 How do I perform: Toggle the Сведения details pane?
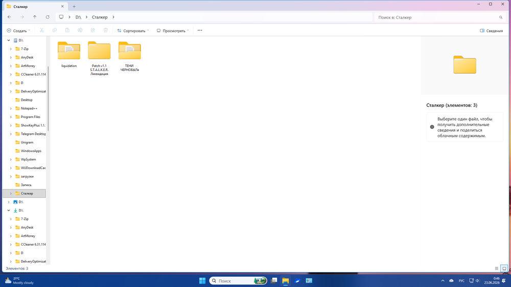point(492,31)
